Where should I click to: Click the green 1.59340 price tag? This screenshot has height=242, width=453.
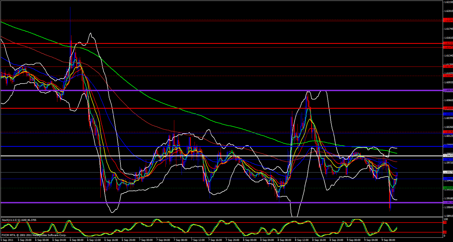tap(448, 188)
